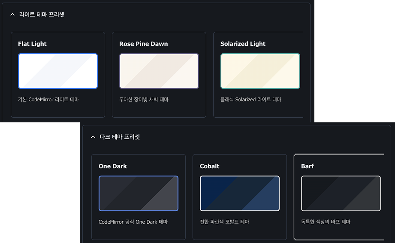Click the 다크 테마 프리셋 heading text
Viewport: 395px width, 243px height.
point(120,137)
